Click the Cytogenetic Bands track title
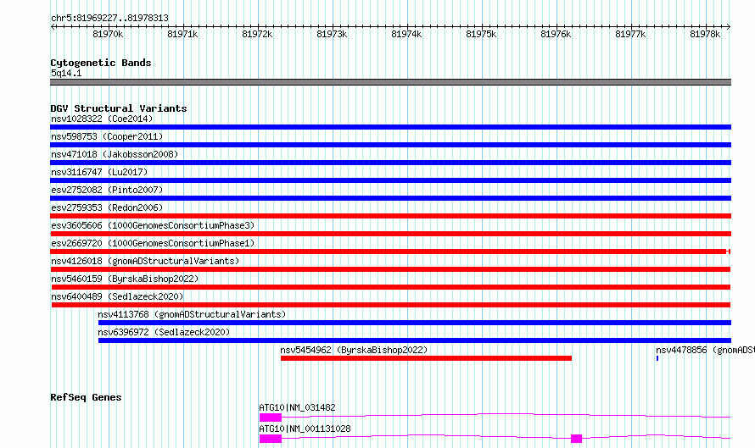This screenshot has height=448, width=755. click(101, 63)
